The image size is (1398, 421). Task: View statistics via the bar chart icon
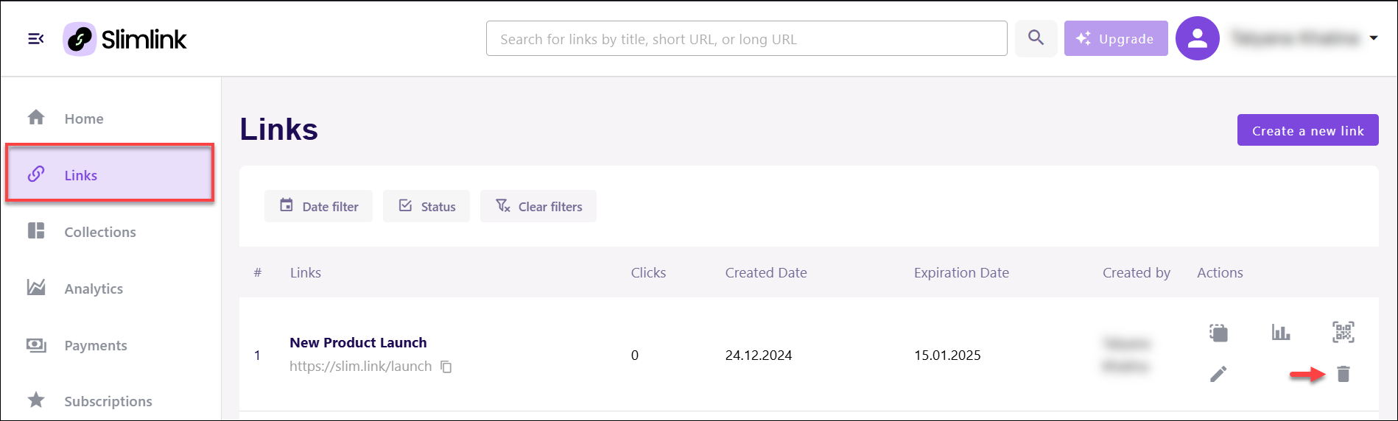tap(1281, 332)
